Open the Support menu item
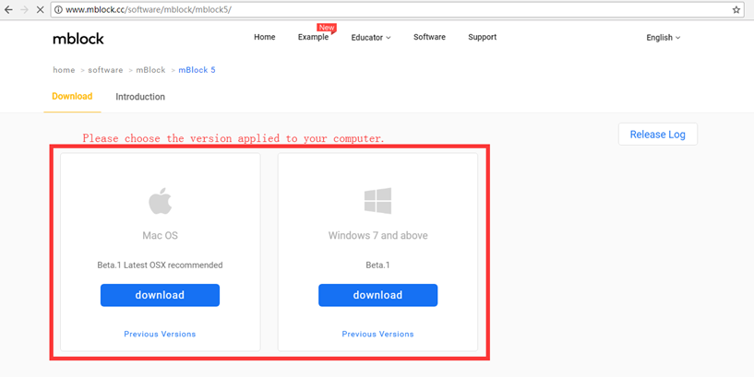 click(x=483, y=37)
